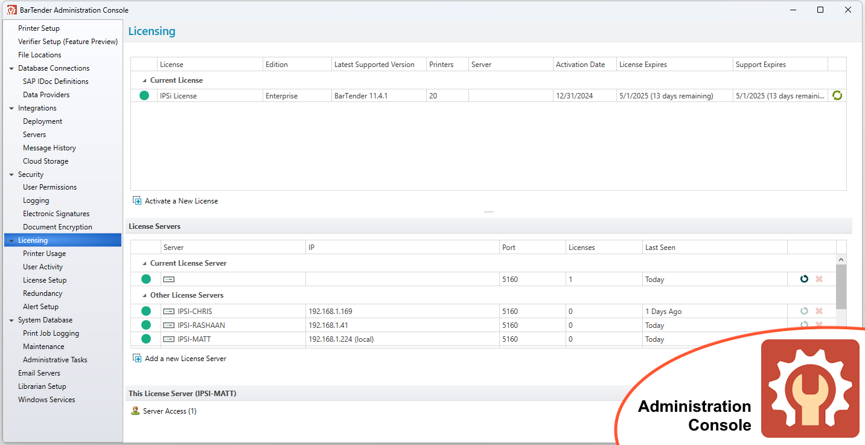865x445 pixels.
Task: Open License Setup page
Action: (45, 280)
